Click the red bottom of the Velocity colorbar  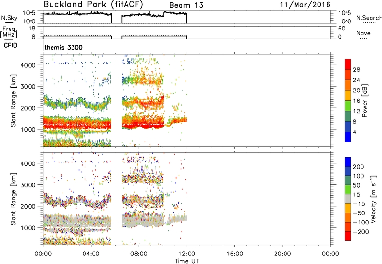(x=348, y=236)
